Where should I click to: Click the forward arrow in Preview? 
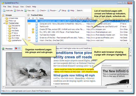pos(19,49)
